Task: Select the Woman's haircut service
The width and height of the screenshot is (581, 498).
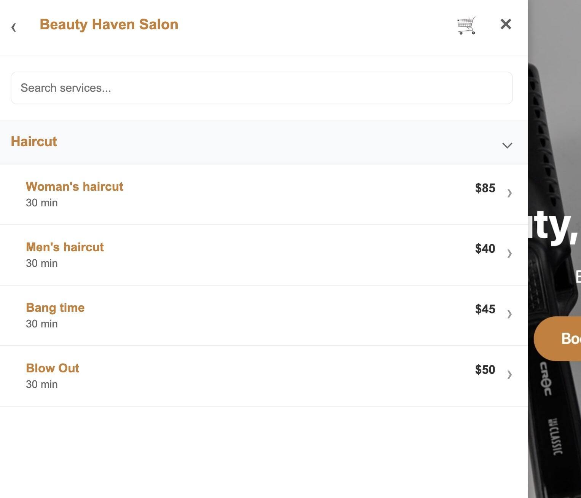Action: (x=75, y=187)
